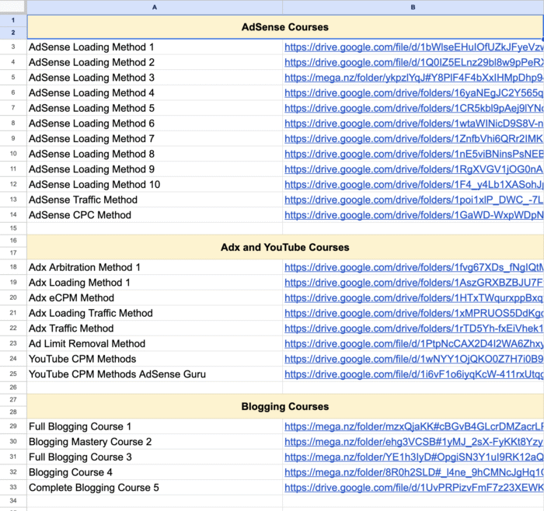Select cell 'AdSense Loading Method 9'
Viewport: 544px width, 511px height.
155,169
